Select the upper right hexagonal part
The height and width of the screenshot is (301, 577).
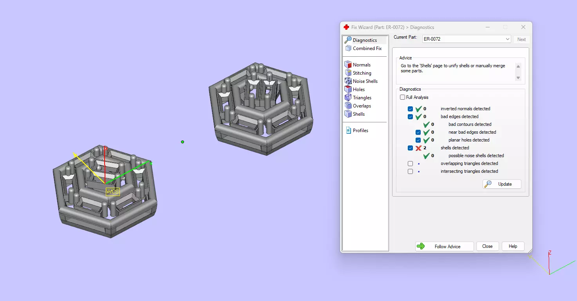pos(261,109)
